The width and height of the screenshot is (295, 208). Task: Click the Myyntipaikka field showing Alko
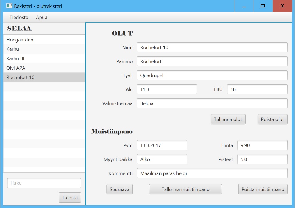pyautogui.click(x=162, y=159)
